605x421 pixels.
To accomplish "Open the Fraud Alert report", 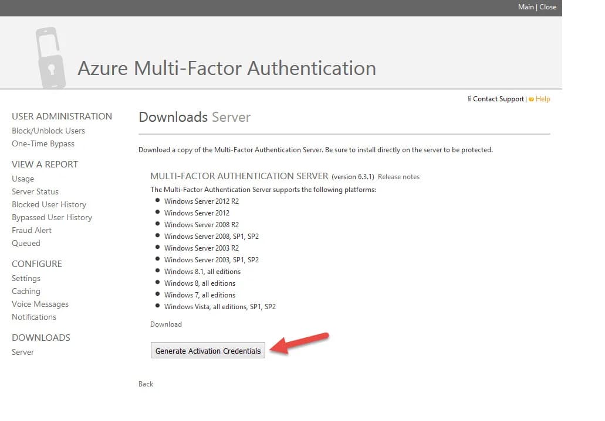I will (32, 230).
